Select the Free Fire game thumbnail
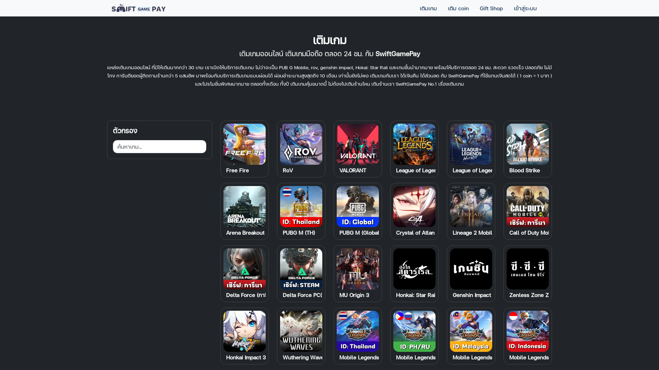The image size is (659, 370). pos(244,144)
